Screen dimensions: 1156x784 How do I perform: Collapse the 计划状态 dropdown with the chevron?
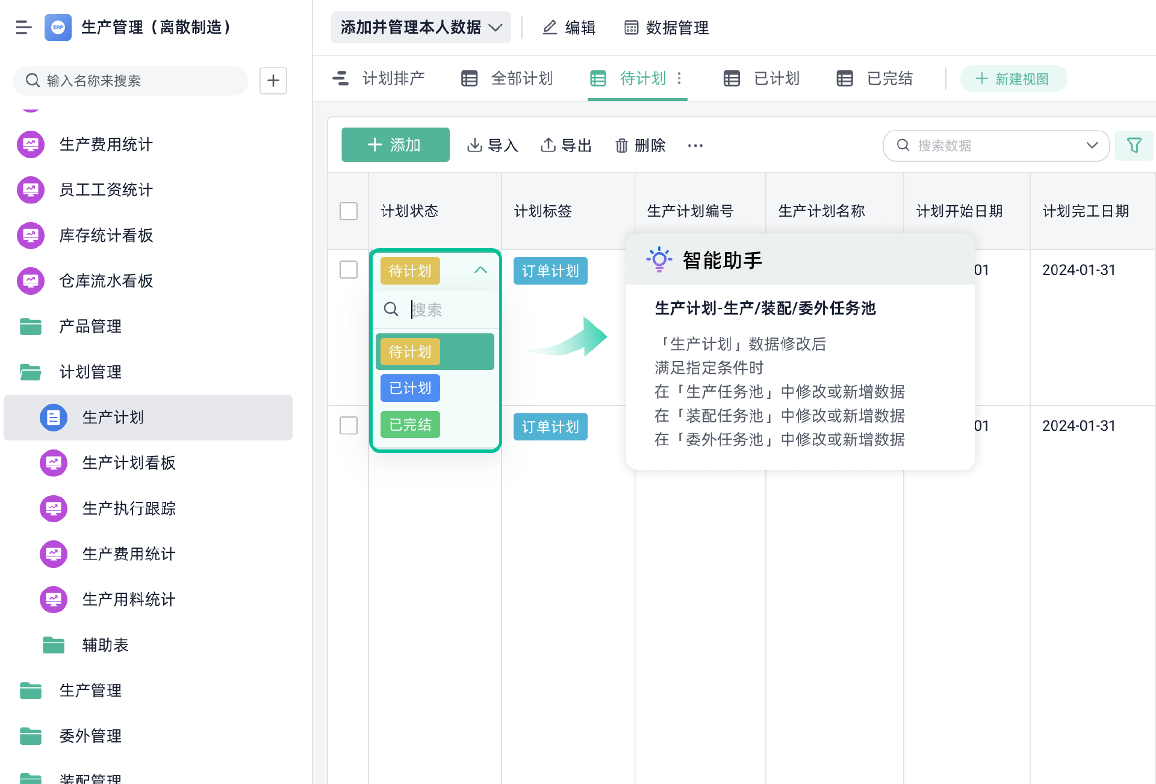pos(480,270)
